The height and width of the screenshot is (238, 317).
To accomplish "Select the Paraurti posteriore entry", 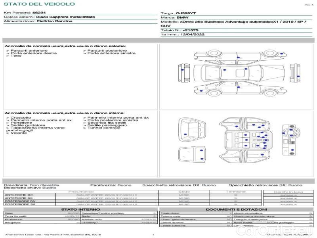I will [105, 50].
